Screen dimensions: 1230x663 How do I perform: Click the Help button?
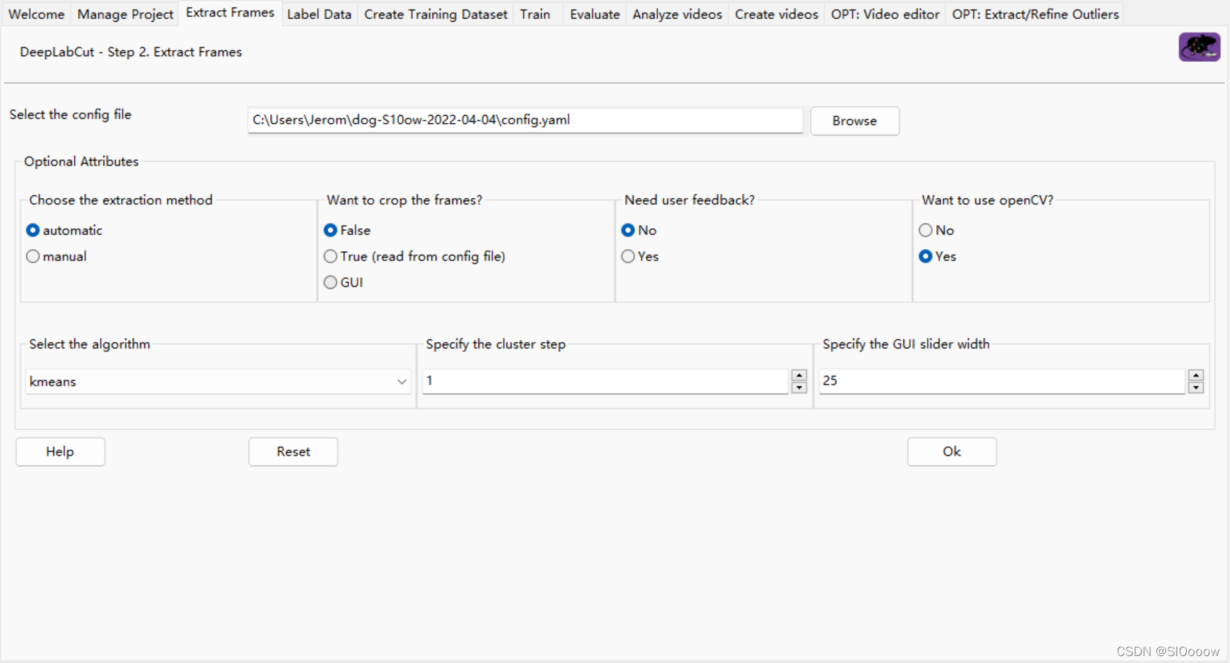tap(61, 452)
